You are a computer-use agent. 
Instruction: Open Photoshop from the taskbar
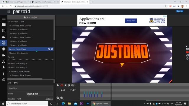[88, 104]
